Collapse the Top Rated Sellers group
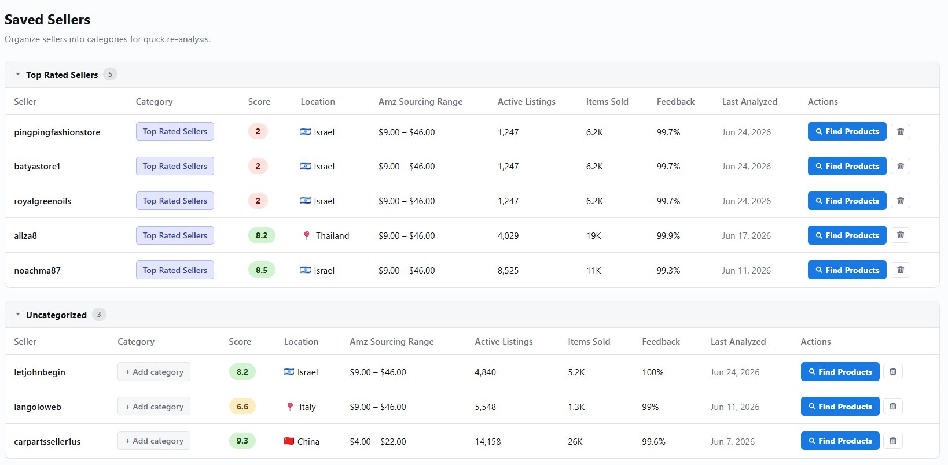The height and width of the screenshot is (465, 948). [18, 75]
